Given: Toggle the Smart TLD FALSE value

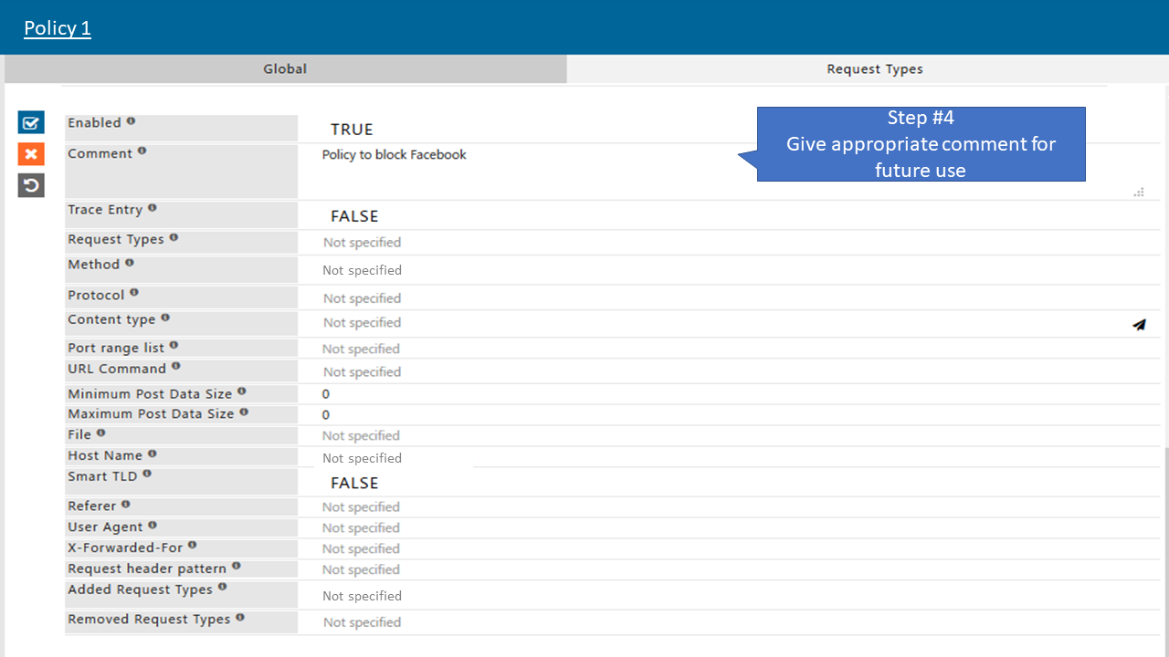Looking at the screenshot, I should coord(354,484).
